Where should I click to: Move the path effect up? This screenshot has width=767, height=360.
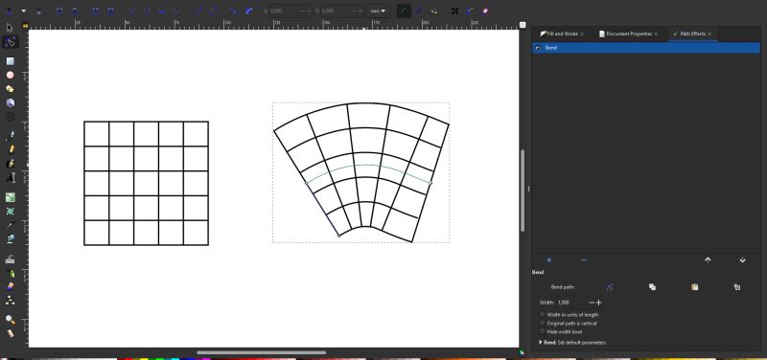[708, 260]
